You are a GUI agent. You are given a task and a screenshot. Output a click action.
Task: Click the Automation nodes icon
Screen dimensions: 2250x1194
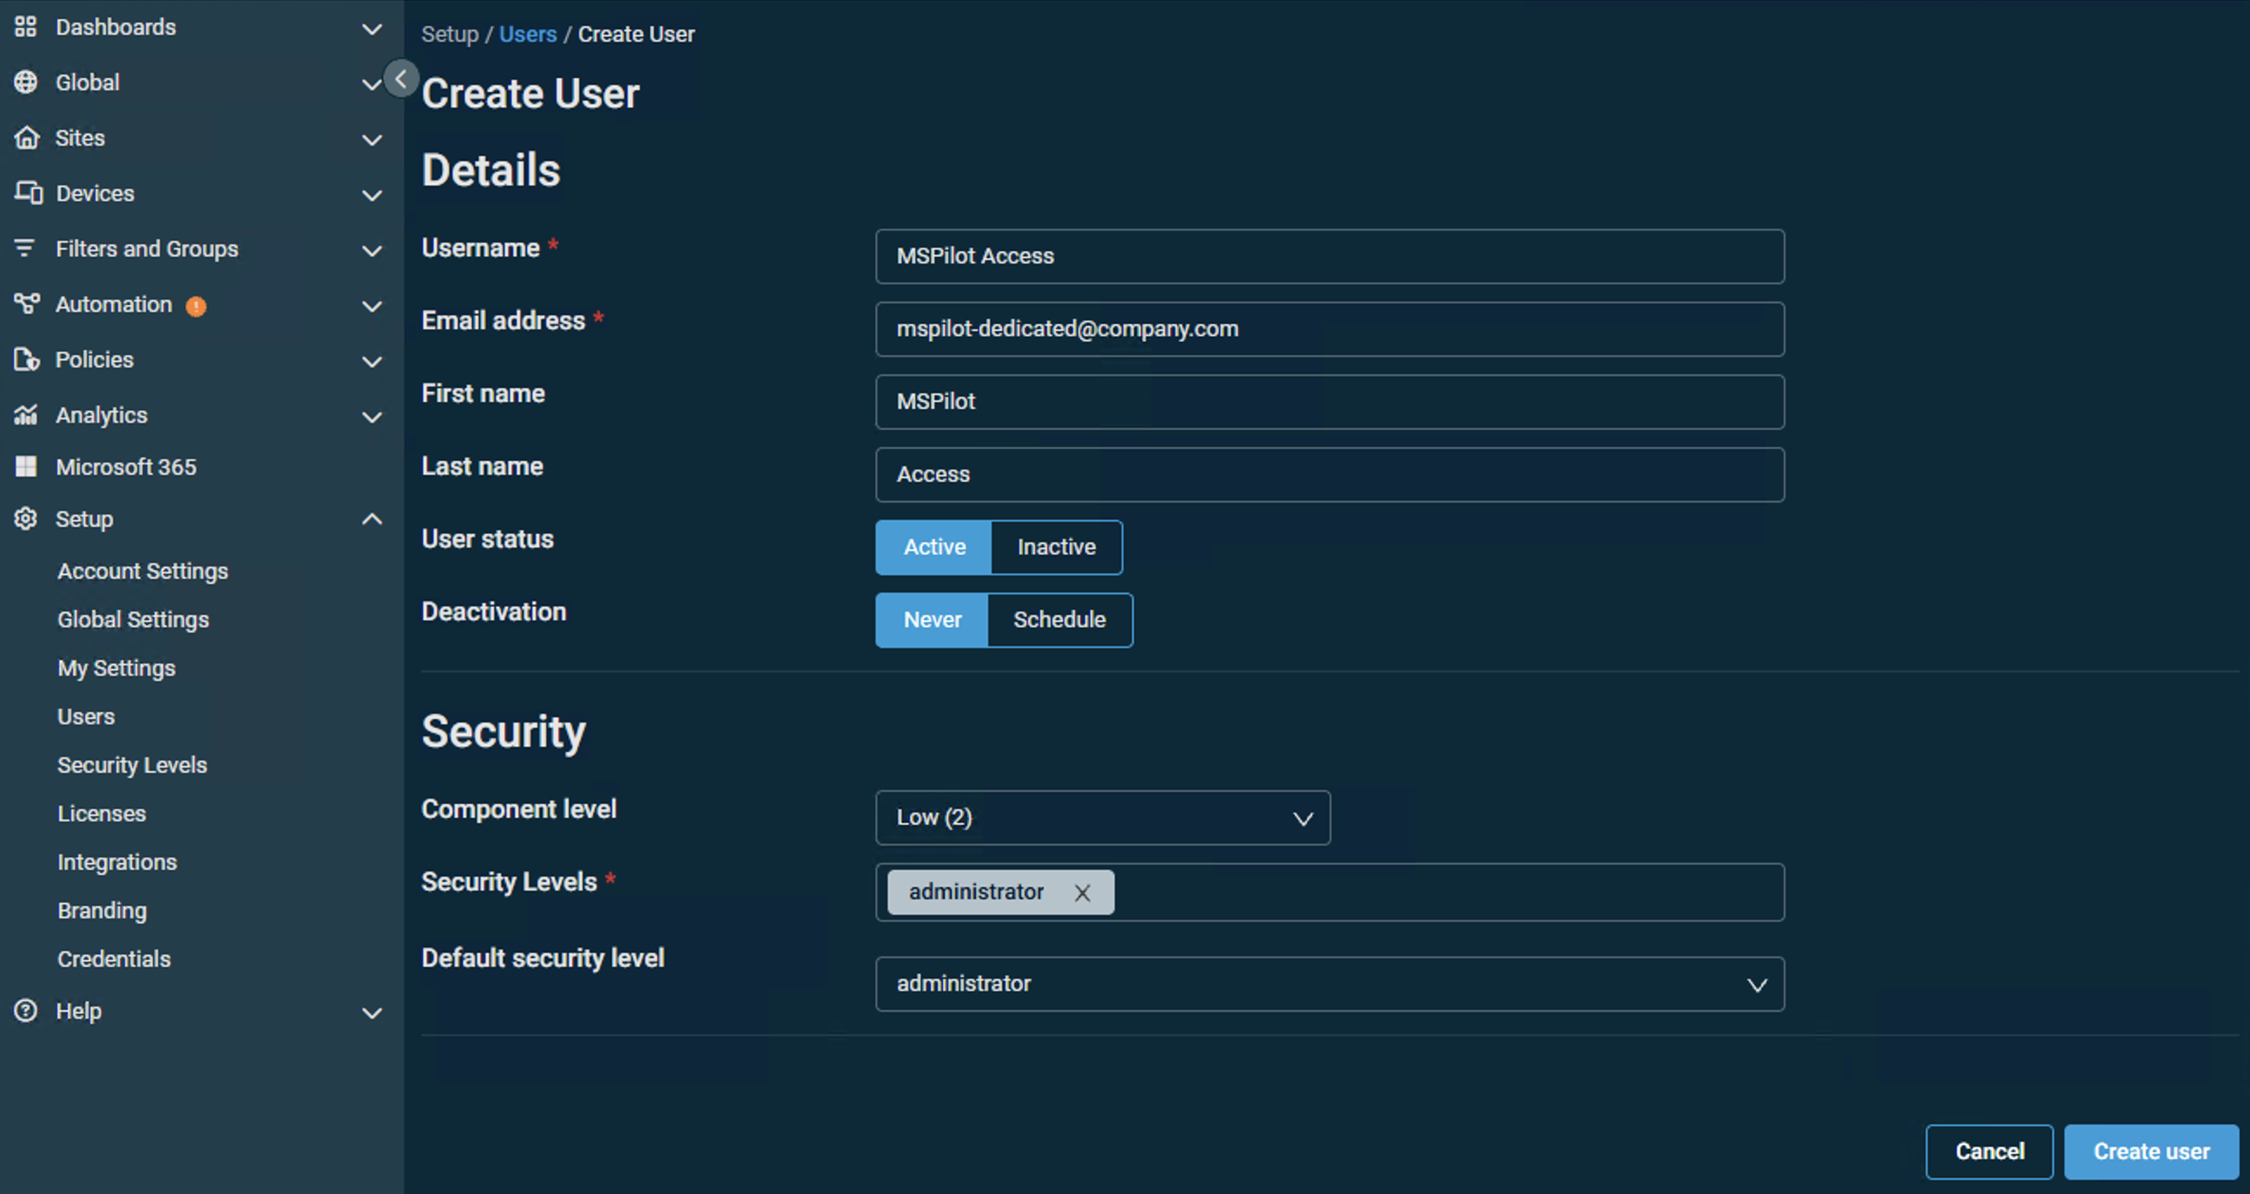pyautogui.click(x=27, y=304)
